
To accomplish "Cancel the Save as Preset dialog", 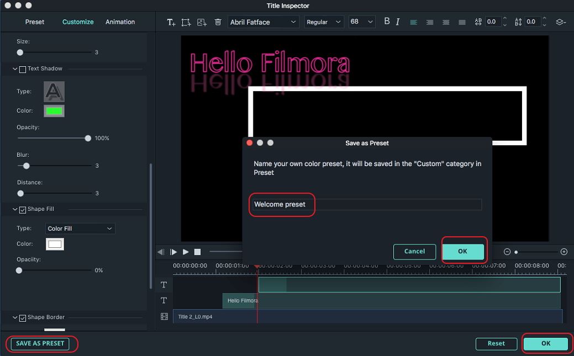I will click(414, 251).
